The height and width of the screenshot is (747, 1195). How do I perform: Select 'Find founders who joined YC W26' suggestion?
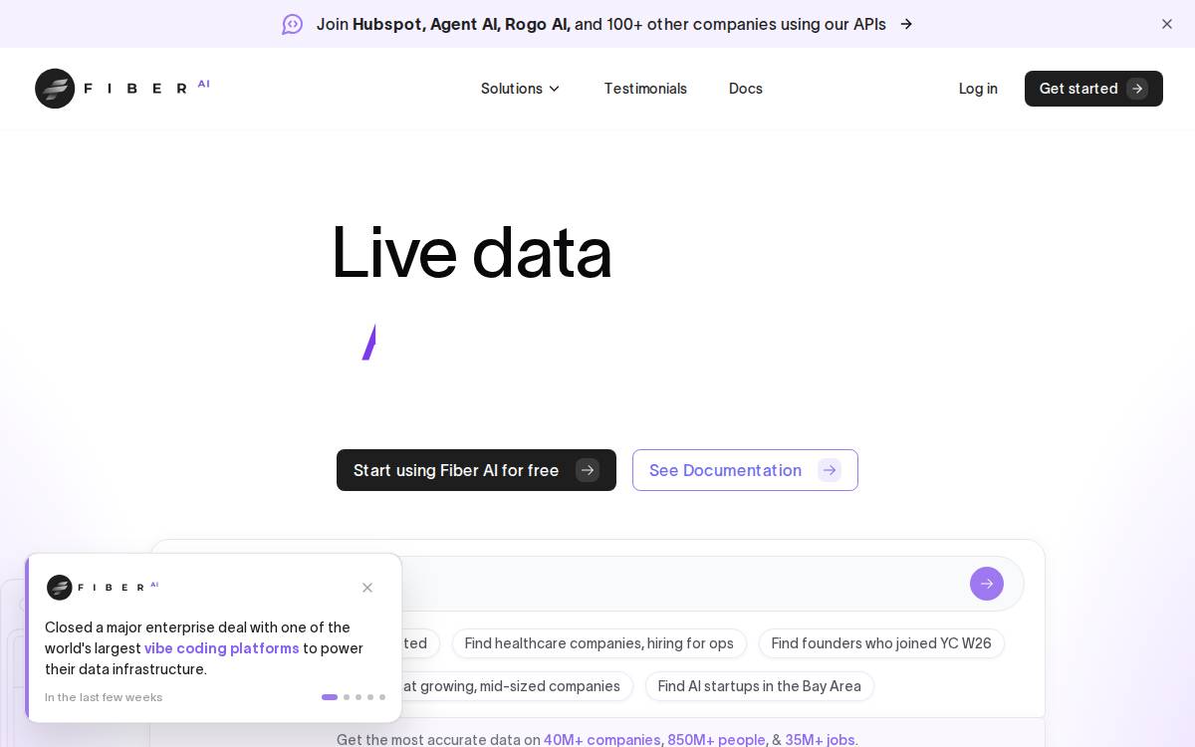(x=881, y=643)
